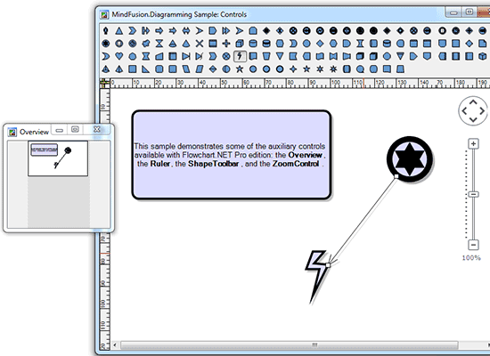Viewport: 490px width, 356px height.
Task: Pick the irregular splat-like shape in the second row
Action: (145, 44)
